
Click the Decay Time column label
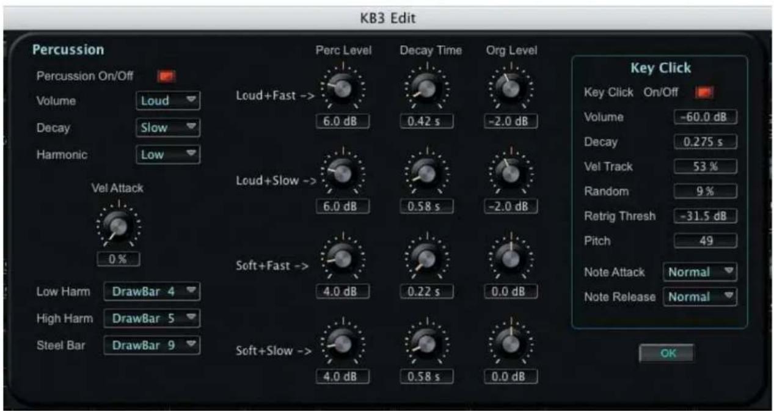click(431, 51)
